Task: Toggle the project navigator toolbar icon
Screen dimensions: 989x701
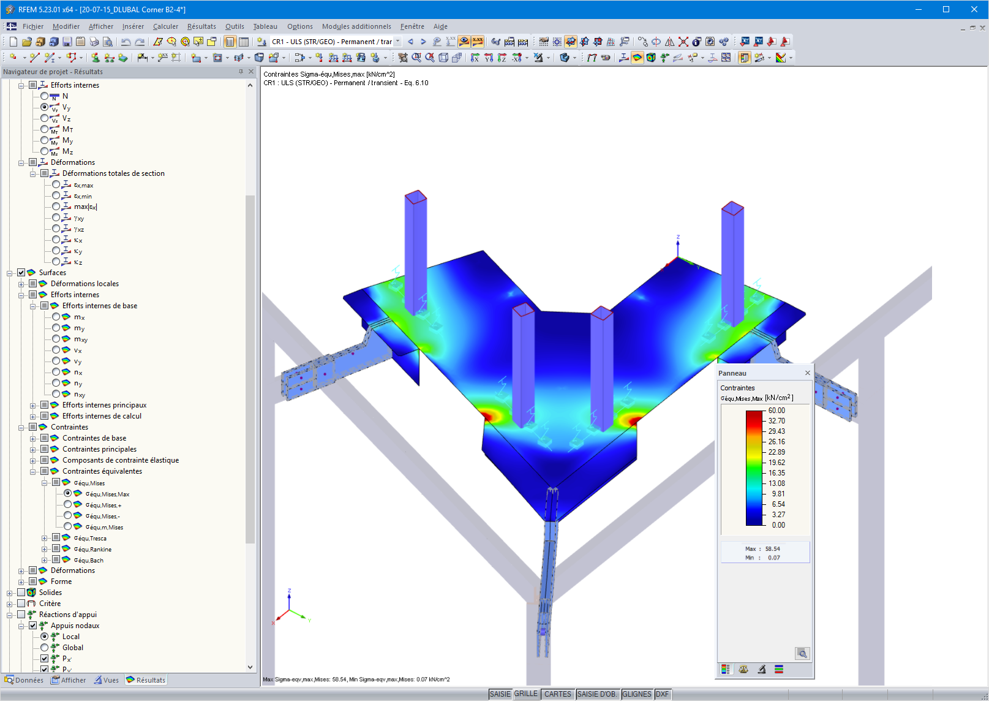Action: pos(230,42)
